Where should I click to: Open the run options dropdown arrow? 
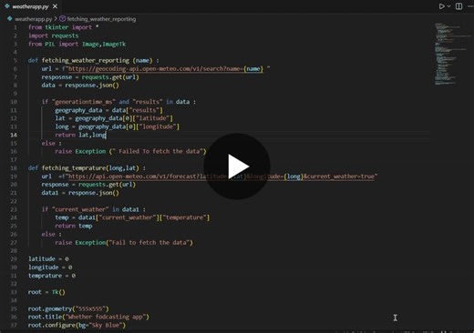[448, 6]
